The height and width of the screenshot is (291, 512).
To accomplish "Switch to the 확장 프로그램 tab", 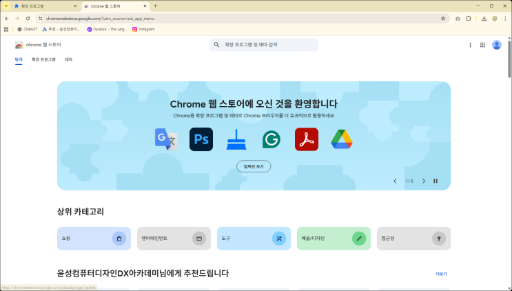I will (43, 60).
